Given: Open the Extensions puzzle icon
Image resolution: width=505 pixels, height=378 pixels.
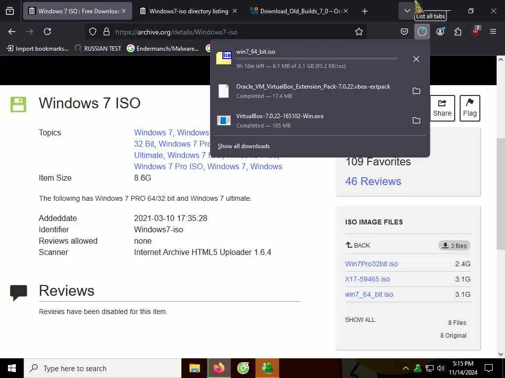Looking at the screenshot, I should tap(458, 31).
